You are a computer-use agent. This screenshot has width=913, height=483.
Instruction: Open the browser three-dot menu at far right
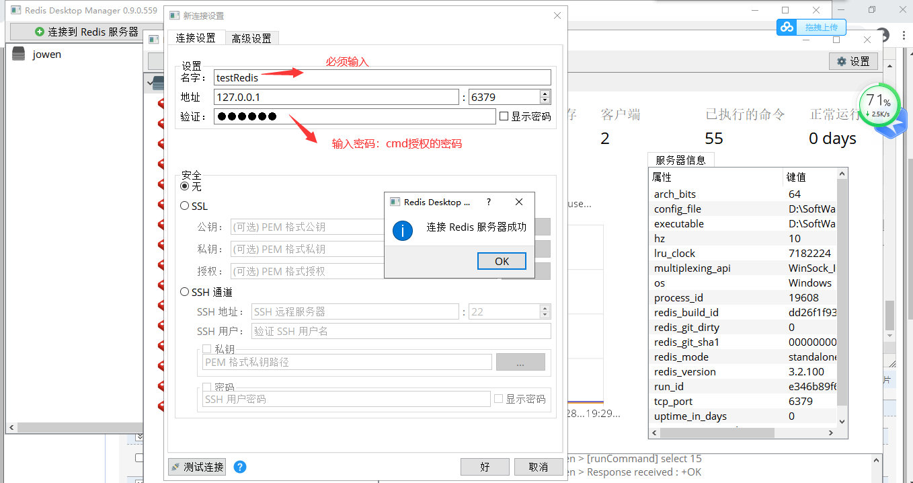point(902,36)
